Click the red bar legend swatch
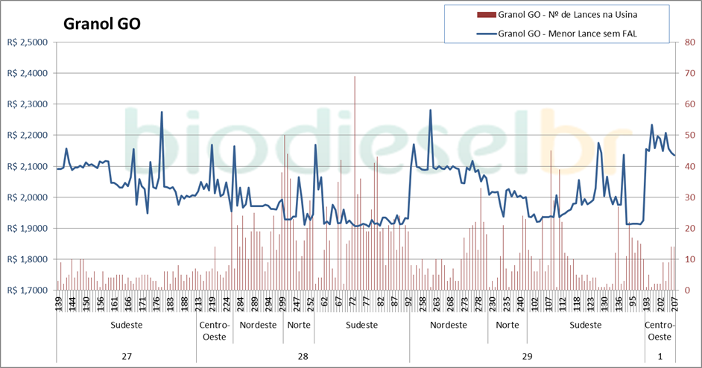This screenshot has height=368, width=702. (486, 14)
